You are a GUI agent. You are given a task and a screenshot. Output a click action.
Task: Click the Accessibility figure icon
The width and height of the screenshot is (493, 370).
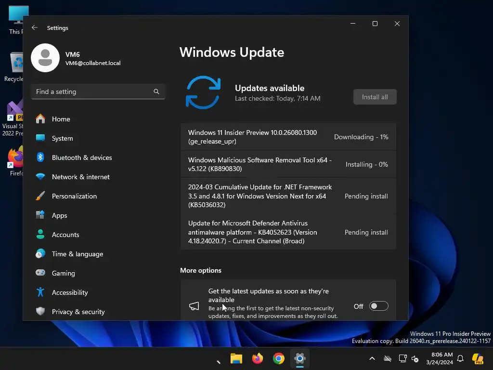40,292
